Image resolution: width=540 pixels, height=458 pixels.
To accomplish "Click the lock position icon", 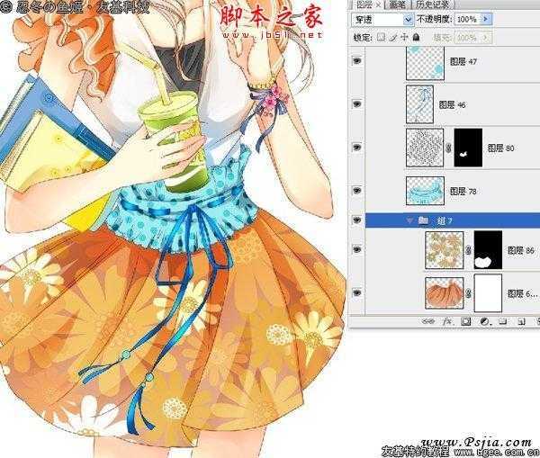I will tap(403, 37).
